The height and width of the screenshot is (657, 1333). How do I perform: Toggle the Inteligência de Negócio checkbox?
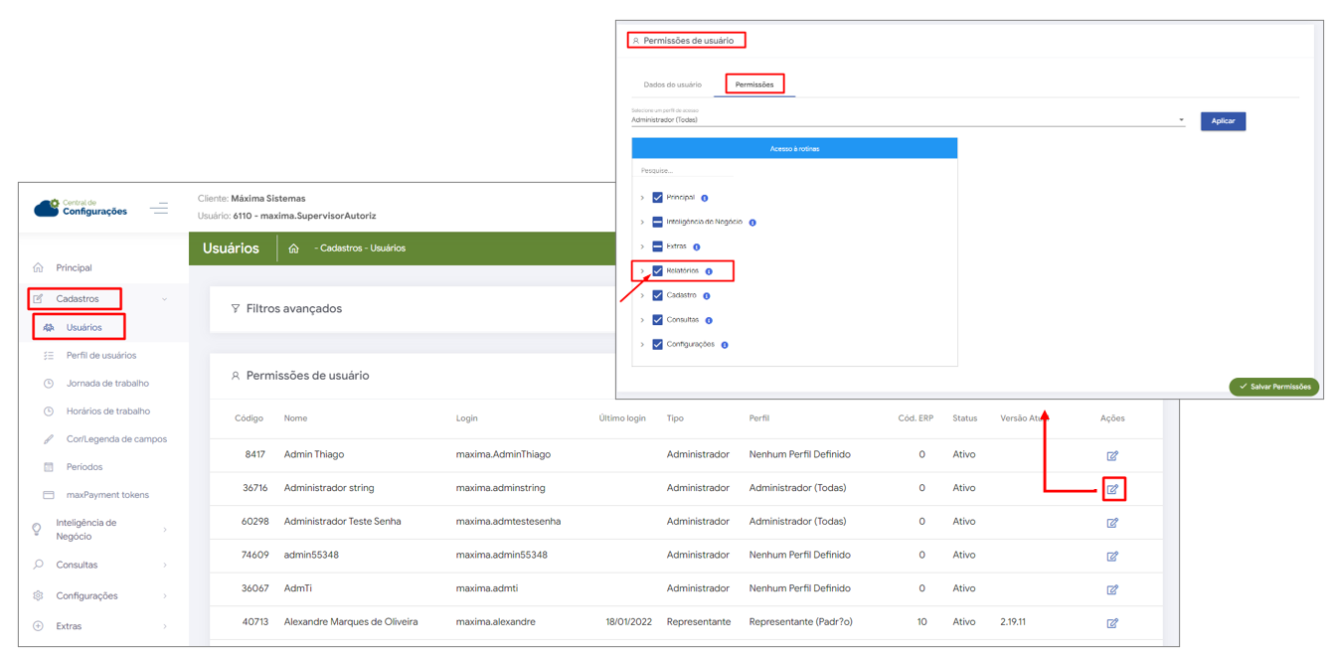pos(657,223)
